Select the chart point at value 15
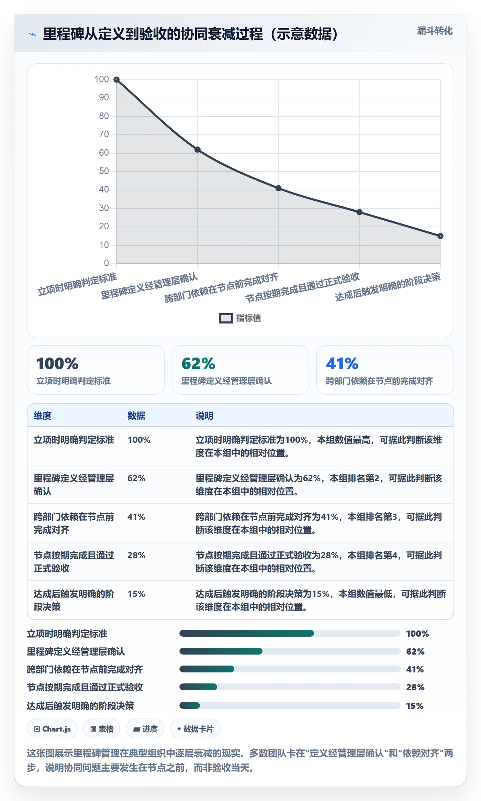The image size is (481, 801). click(x=440, y=236)
